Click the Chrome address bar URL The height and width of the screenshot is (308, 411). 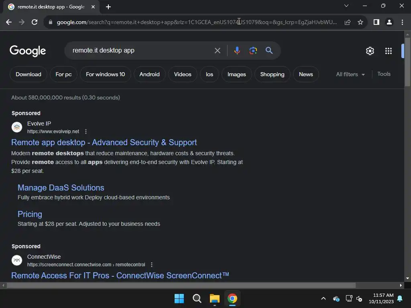click(x=197, y=22)
